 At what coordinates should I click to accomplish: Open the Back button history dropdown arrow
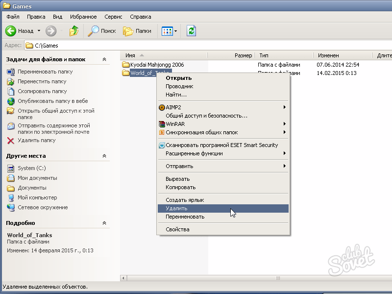click(x=39, y=31)
